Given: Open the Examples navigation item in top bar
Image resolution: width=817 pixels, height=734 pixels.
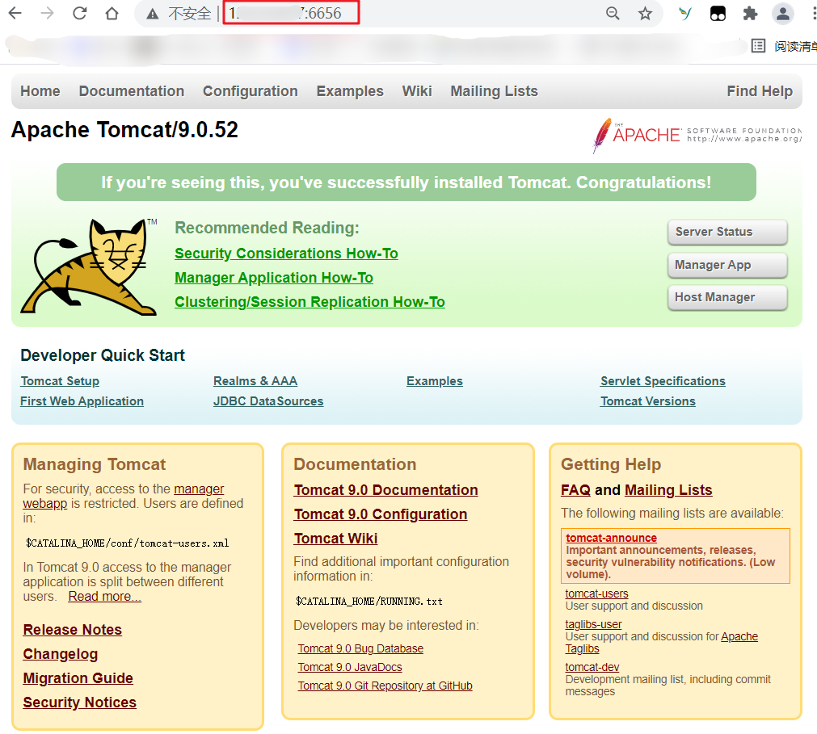Looking at the screenshot, I should pos(350,91).
